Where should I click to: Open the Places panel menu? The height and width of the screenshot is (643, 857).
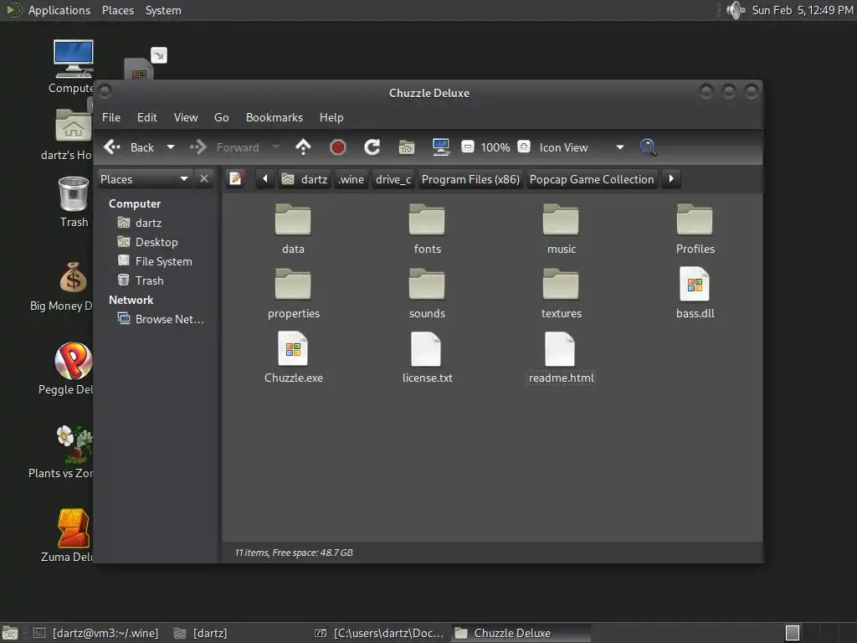117,10
